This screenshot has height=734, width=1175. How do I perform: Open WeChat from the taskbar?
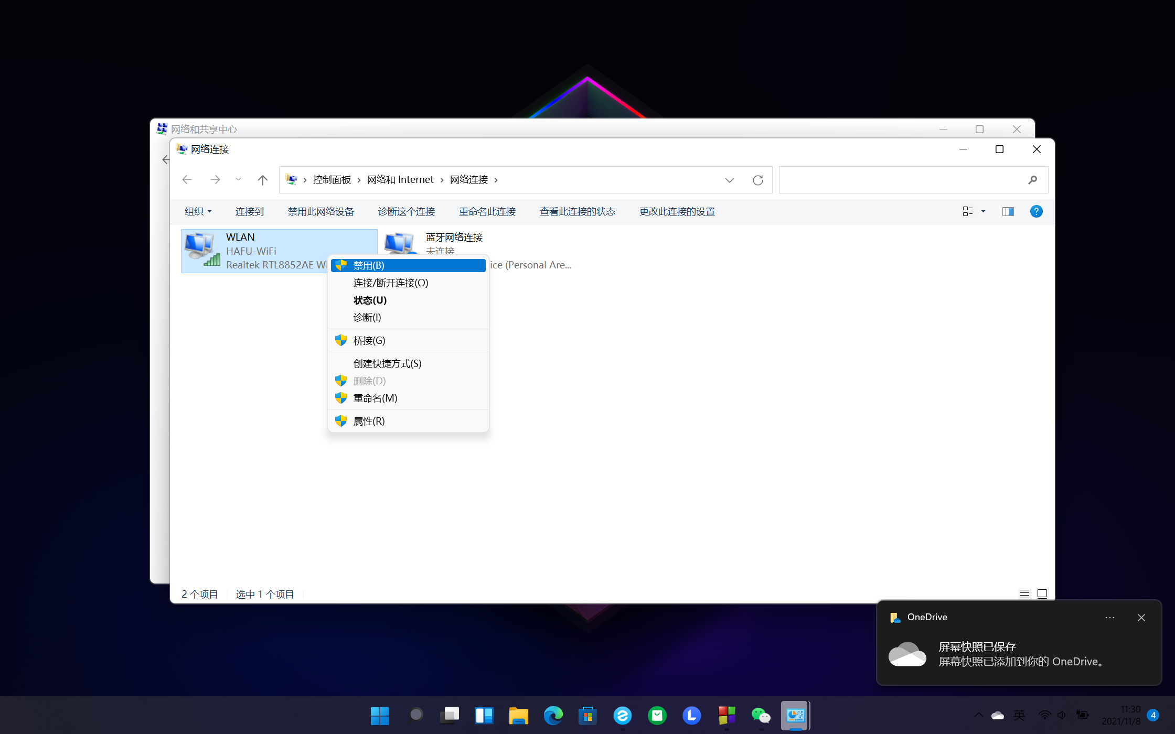pos(761,715)
